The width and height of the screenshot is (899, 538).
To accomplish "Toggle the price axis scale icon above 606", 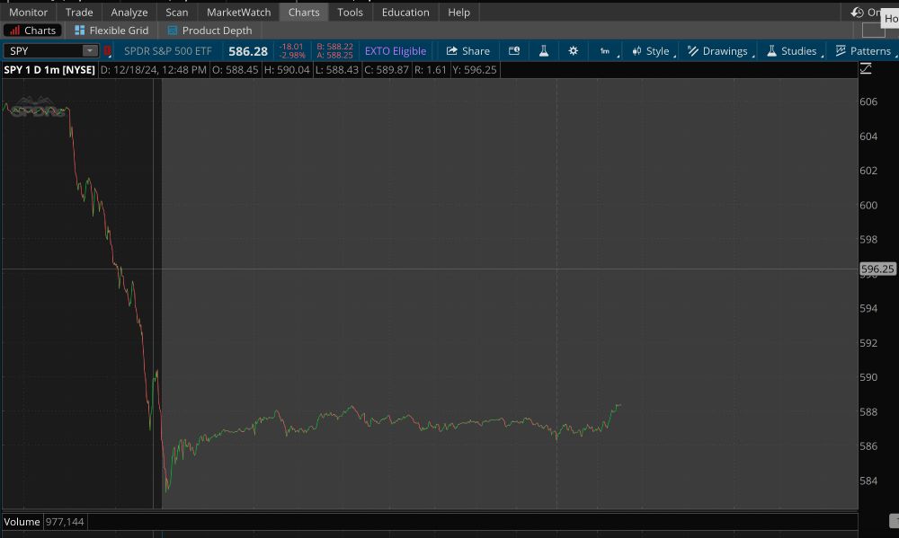I will pyautogui.click(x=866, y=69).
